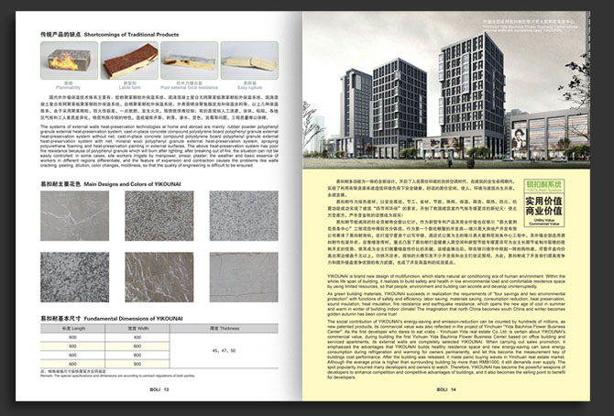This screenshot has height=416, width=614.
Task: Click the portrait billboard on the low building
Action: (519, 140)
